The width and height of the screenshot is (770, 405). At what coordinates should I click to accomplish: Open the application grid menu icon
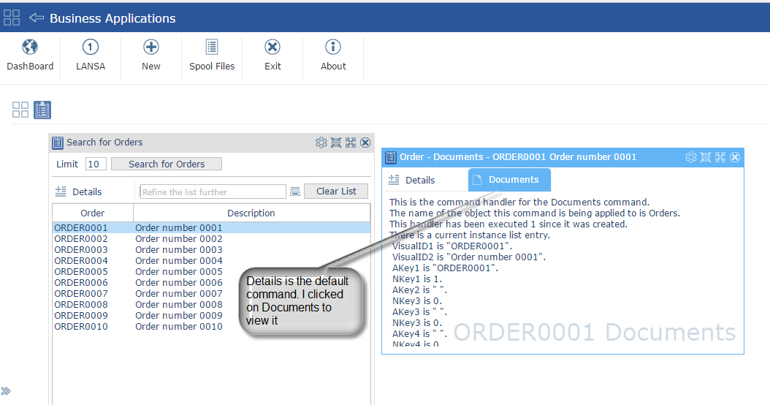[x=12, y=18]
